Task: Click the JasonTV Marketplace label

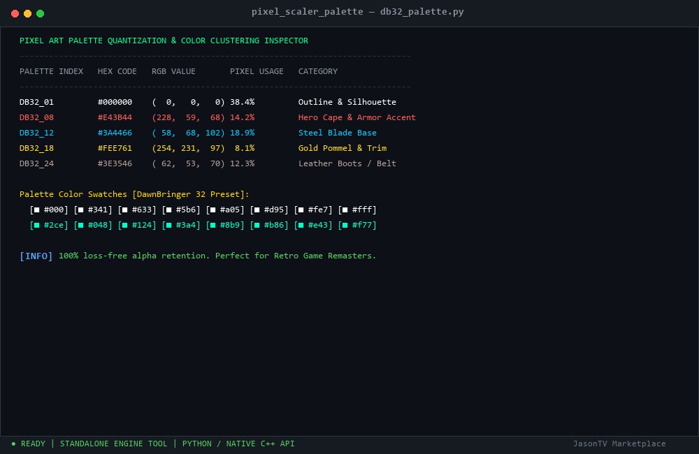Action: coord(619,444)
